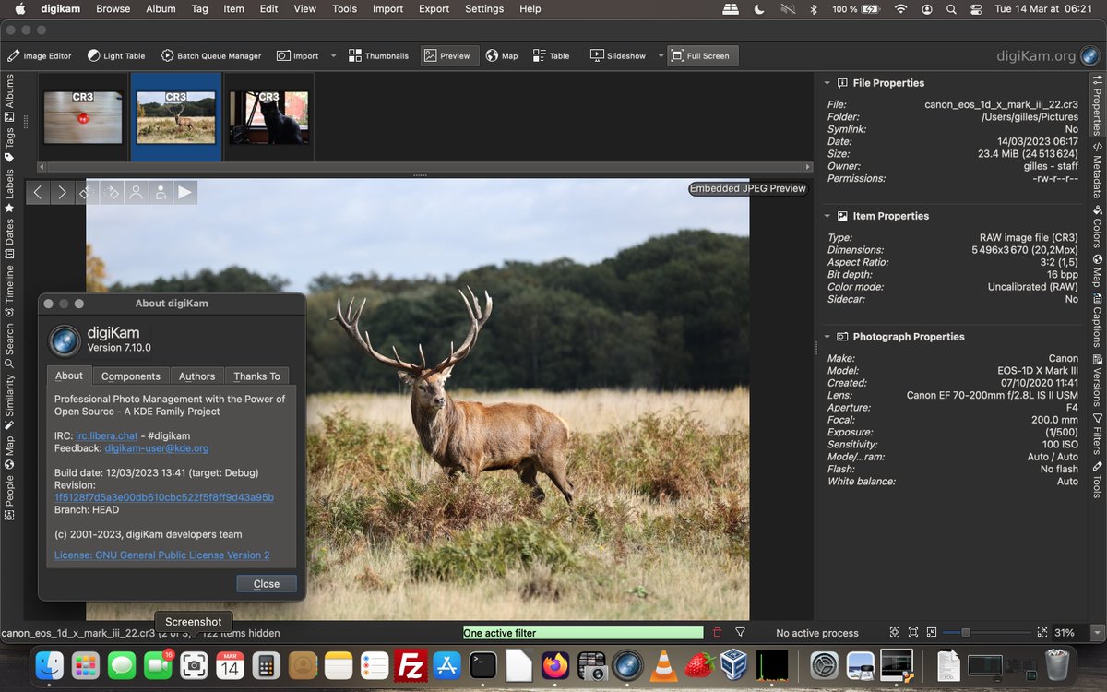Toggle Full Screen mode

point(702,55)
